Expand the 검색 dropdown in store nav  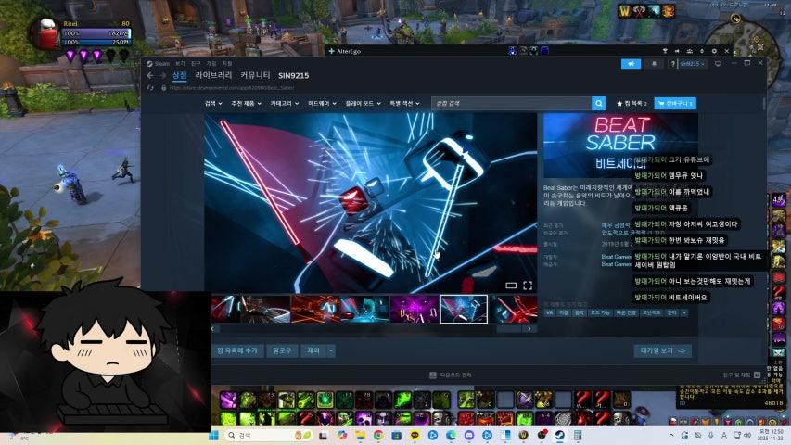pyautogui.click(x=213, y=103)
